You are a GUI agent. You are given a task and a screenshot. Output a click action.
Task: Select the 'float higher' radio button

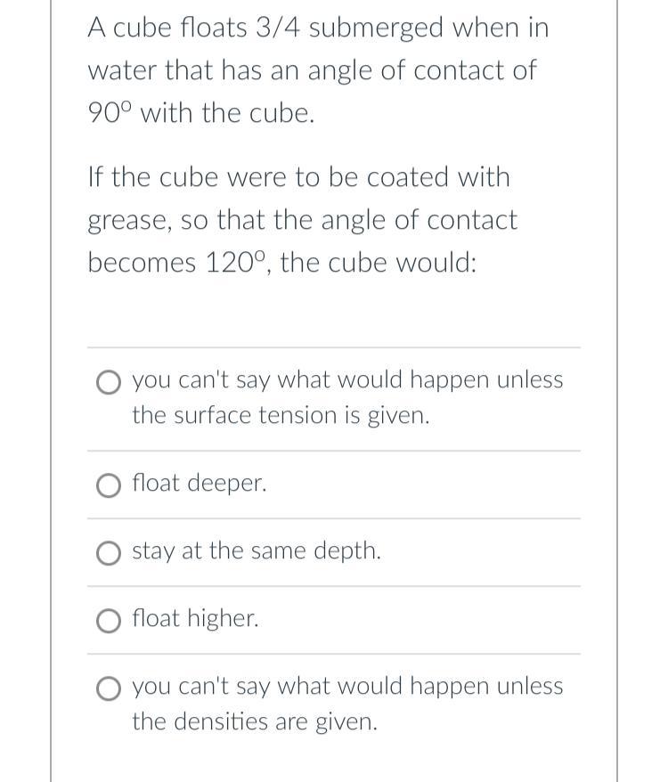pos(109,620)
